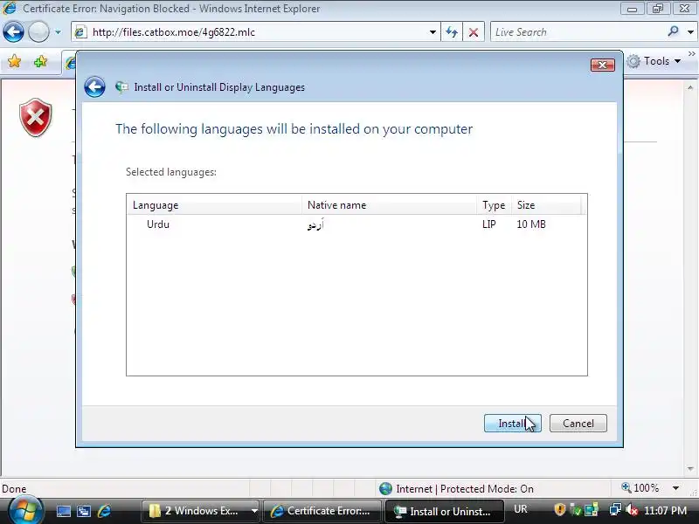Click Internet Explorer back button
This screenshot has height=524, width=699.
tap(13, 32)
